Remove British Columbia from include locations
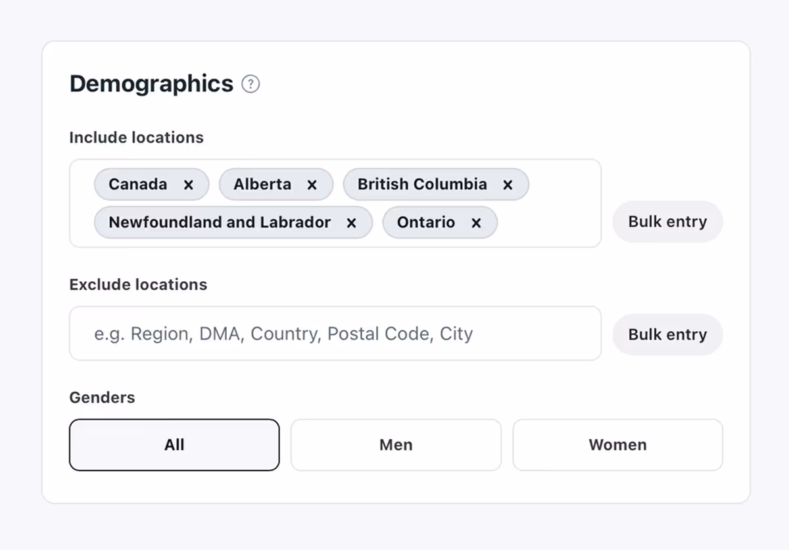The height and width of the screenshot is (550, 789). [508, 185]
